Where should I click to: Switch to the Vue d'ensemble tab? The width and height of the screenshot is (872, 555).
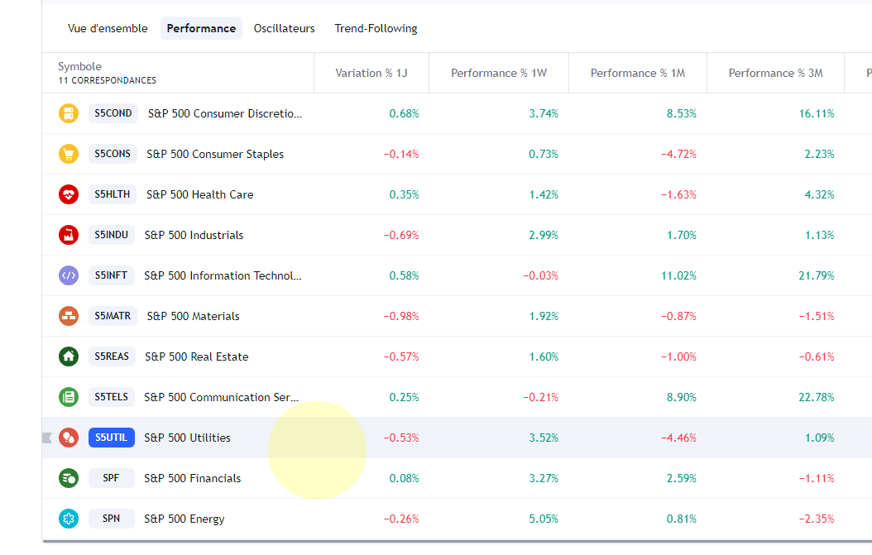click(x=108, y=28)
